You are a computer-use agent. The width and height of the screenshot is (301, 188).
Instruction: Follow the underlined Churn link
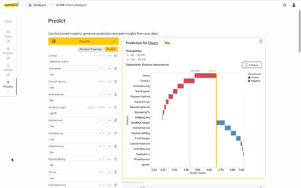(153, 43)
